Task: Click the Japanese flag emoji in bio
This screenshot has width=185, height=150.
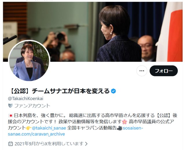Action: (11, 115)
